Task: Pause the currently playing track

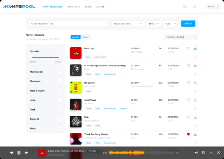Action: (19, 153)
